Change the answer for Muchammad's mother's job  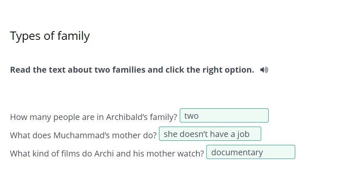(210, 134)
